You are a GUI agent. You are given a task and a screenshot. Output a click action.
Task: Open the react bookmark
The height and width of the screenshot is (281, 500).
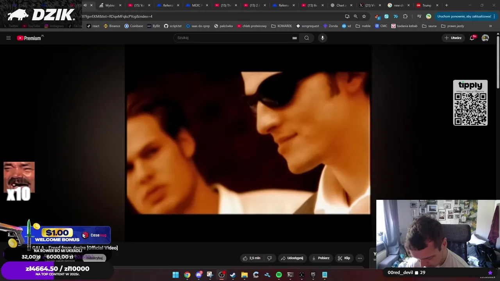pos(93,26)
